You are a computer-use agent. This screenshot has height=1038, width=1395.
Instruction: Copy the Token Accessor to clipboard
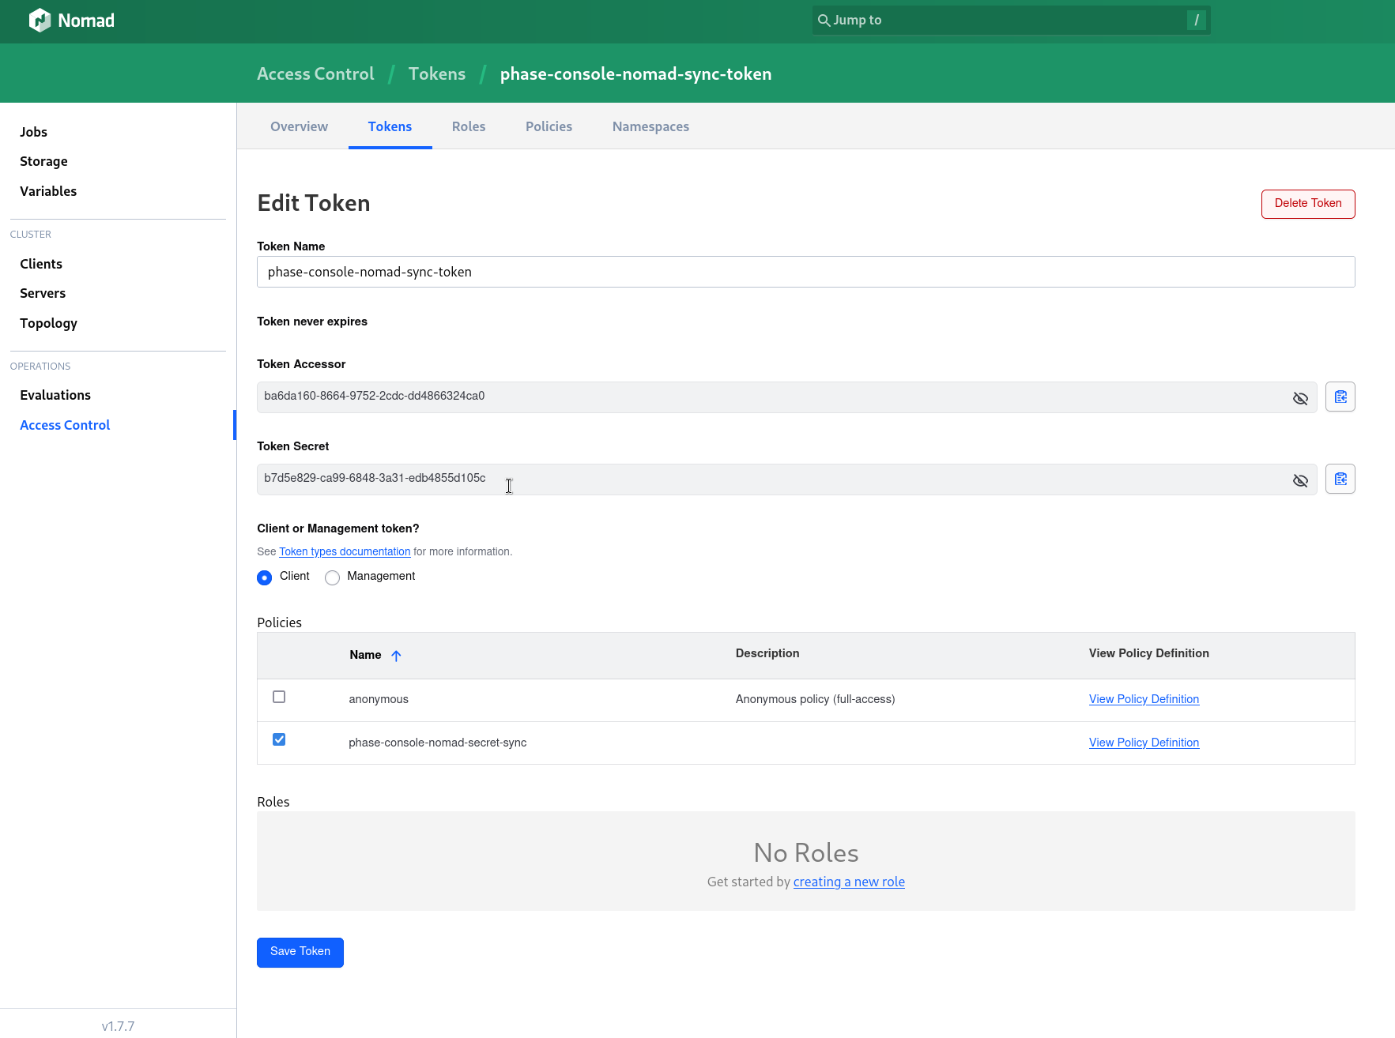(x=1340, y=397)
